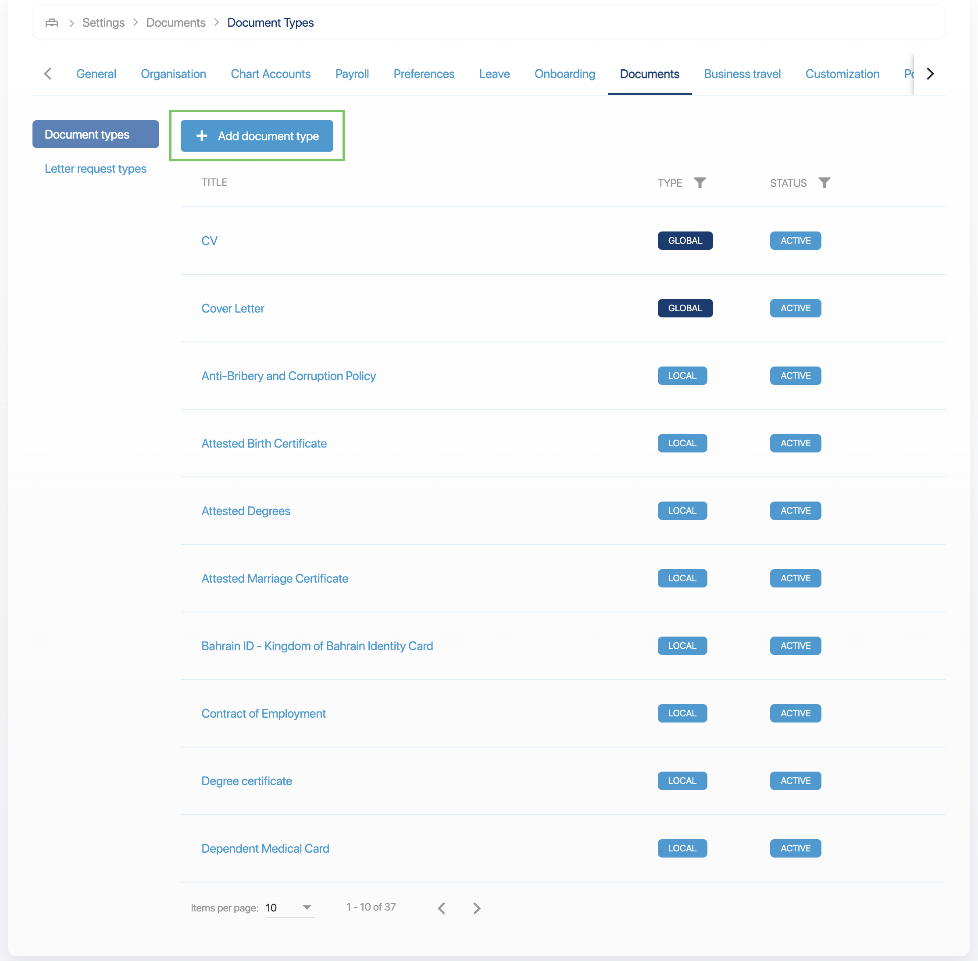Toggle the ACTIVE status badge for CV
This screenshot has width=978, height=961.
coord(795,241)
